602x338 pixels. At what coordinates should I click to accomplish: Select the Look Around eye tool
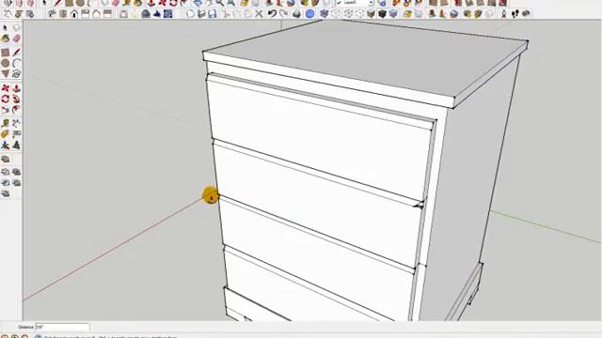pyautogui.click(x=527, y=14)
